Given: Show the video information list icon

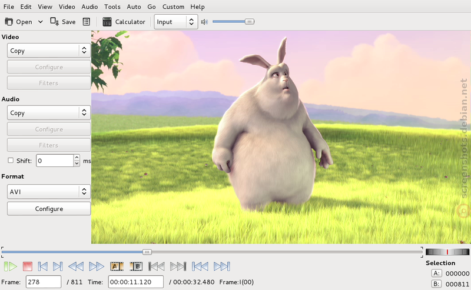Looking at the screenshot, I should (x=86, y=22).
